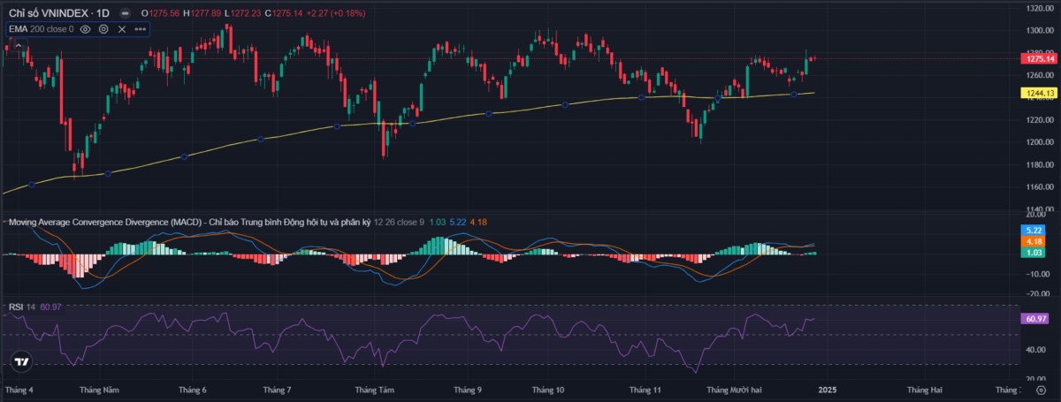Select the EMA 200 close legend label
This screenshot has height=402, width=1061.
[41, 29]
